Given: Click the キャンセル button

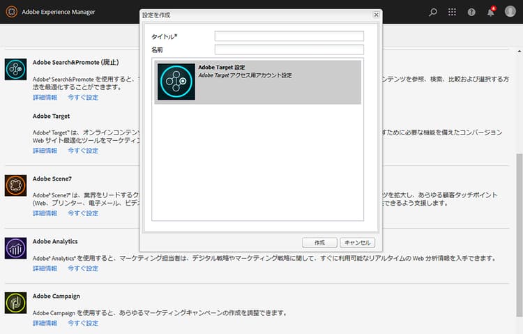Looking at the screenshot, I should 358,243.
